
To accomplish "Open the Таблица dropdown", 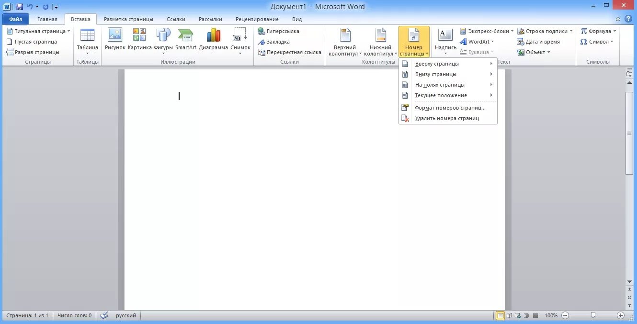I will (87, 42).
